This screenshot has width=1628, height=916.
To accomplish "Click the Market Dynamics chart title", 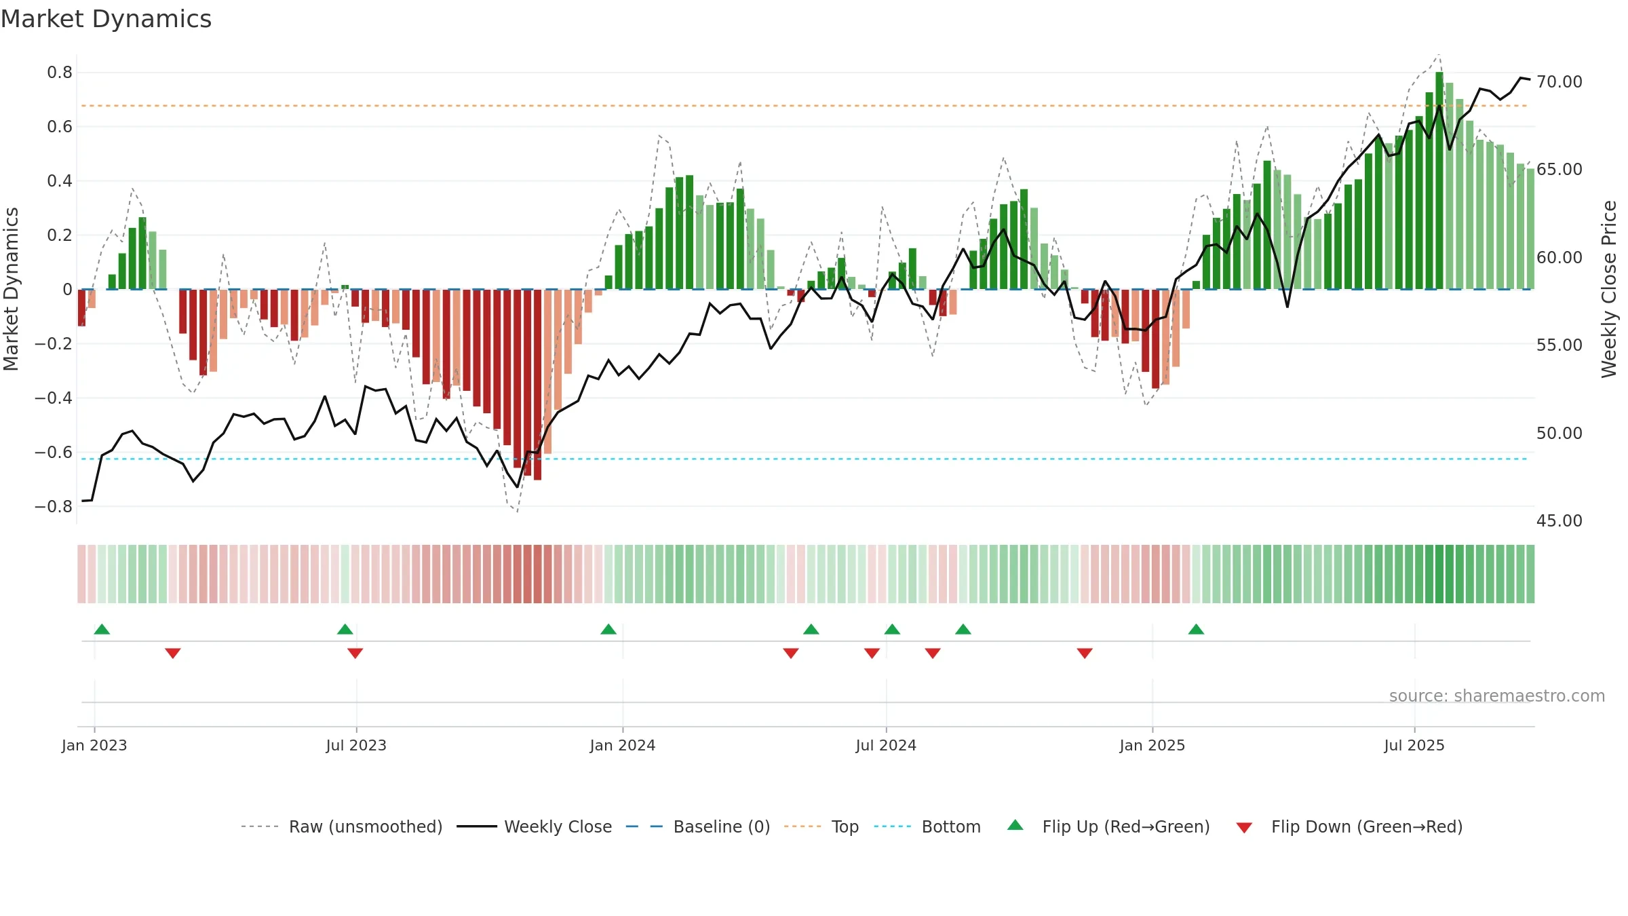I will [x=106, y=19].
